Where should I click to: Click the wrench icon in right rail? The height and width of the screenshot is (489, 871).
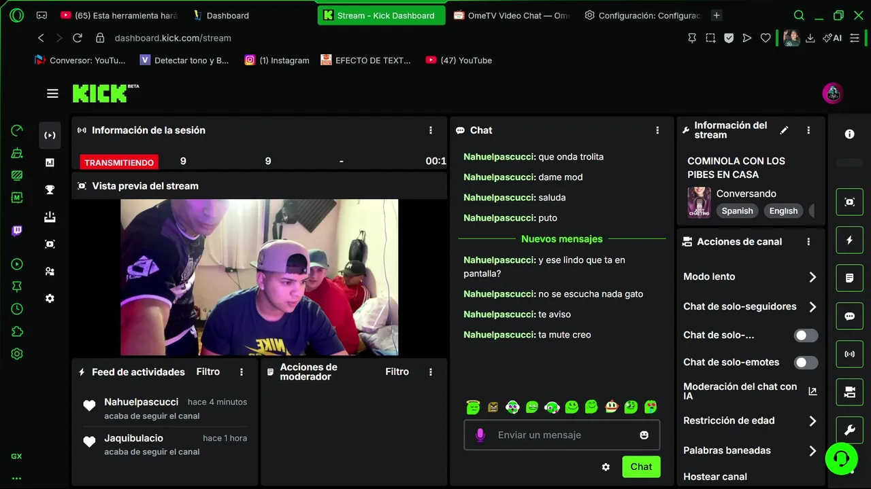(849, 430)
